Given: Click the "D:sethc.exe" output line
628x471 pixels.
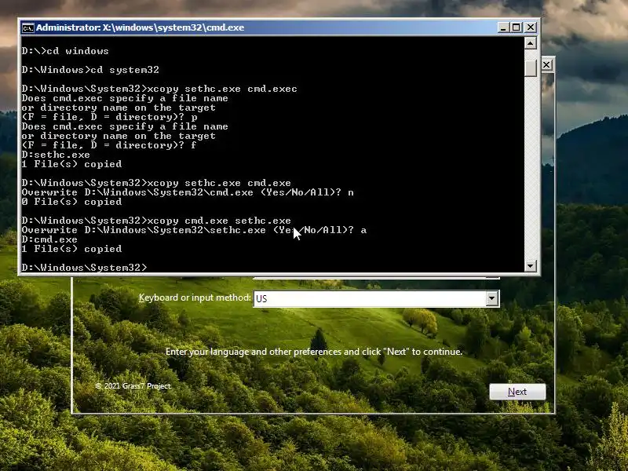Looking at the screenshot, I should tap(56, 155).
